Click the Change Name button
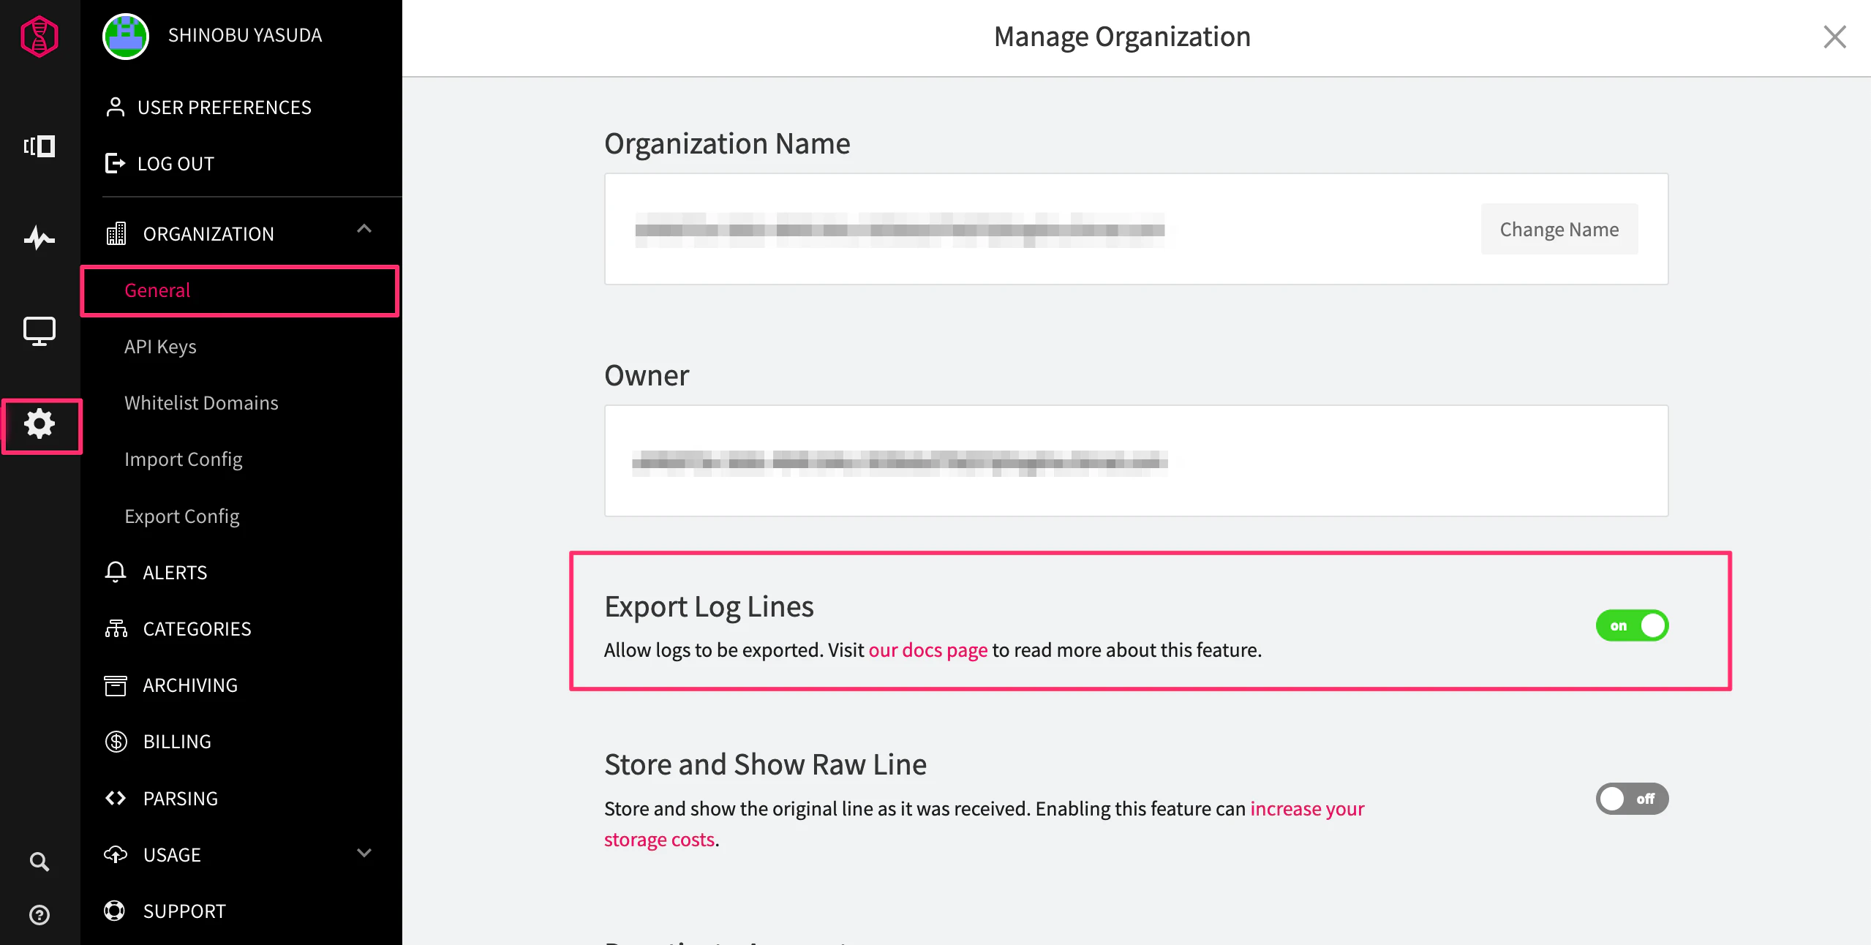This screenshot has width=1871, height=945. [x=1559, y=229]
